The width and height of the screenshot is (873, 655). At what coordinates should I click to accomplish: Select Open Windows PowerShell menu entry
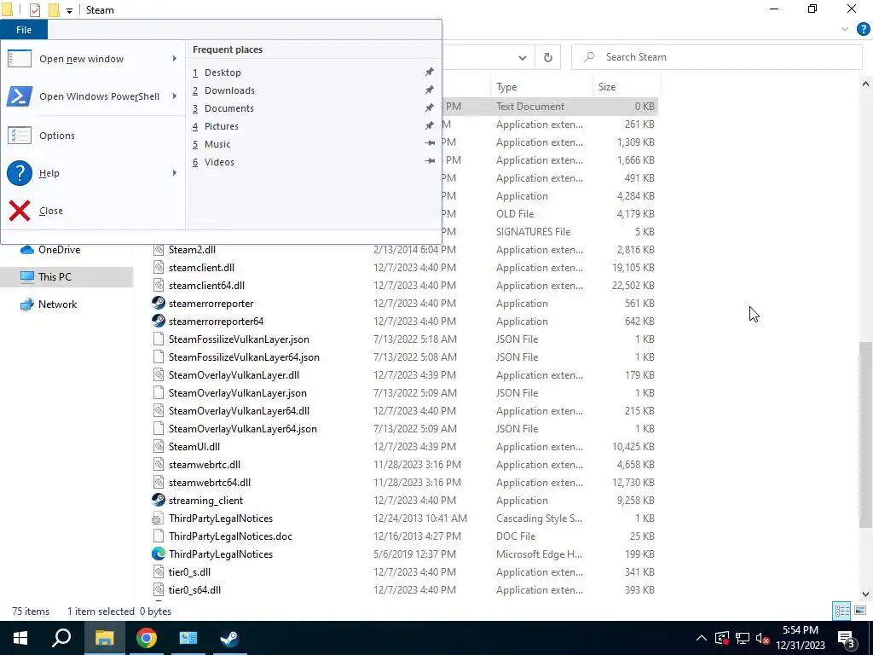92,96
